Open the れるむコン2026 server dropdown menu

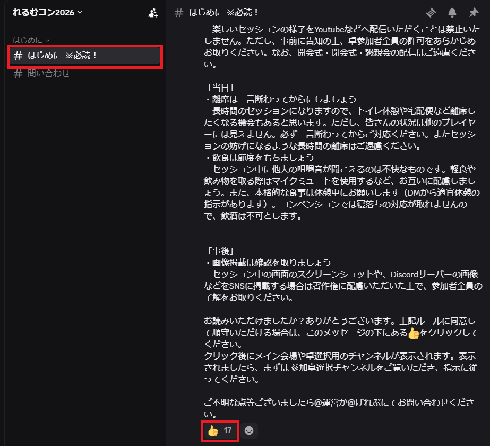pyautogui.click(x=48, y=12)
